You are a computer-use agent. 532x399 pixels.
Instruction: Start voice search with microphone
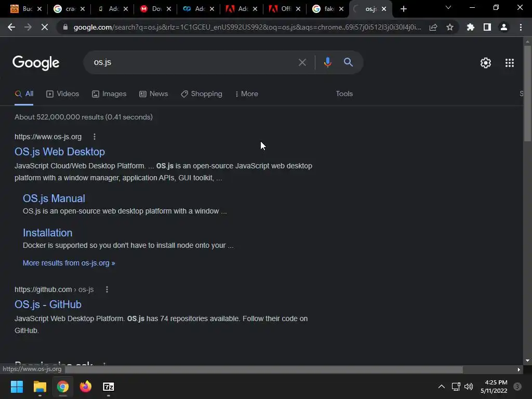point(327,62)
